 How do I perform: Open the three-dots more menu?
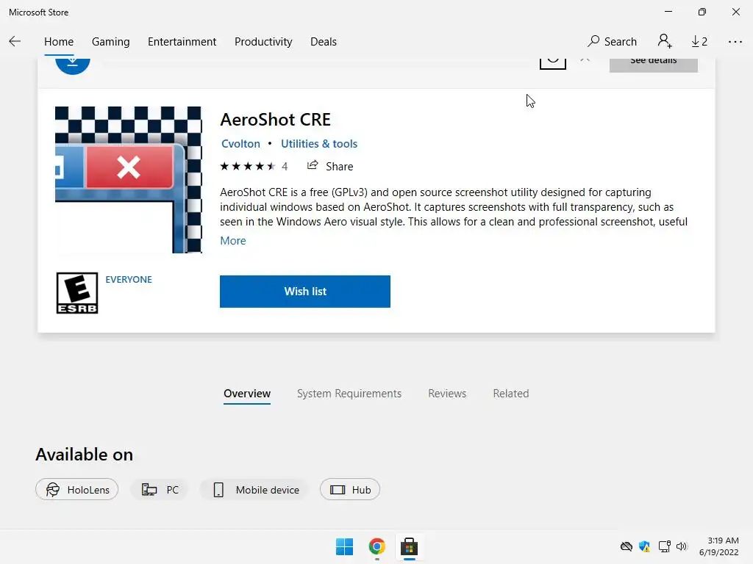tap(735, 42)
